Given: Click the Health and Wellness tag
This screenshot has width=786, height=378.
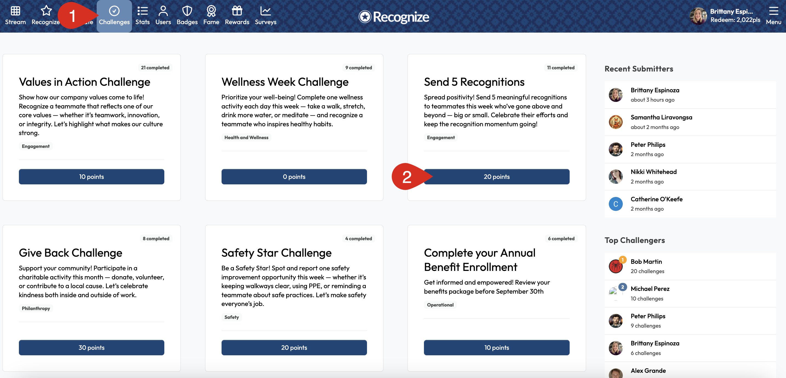Looking at the screenshot, I should click(x=246, y=137).
